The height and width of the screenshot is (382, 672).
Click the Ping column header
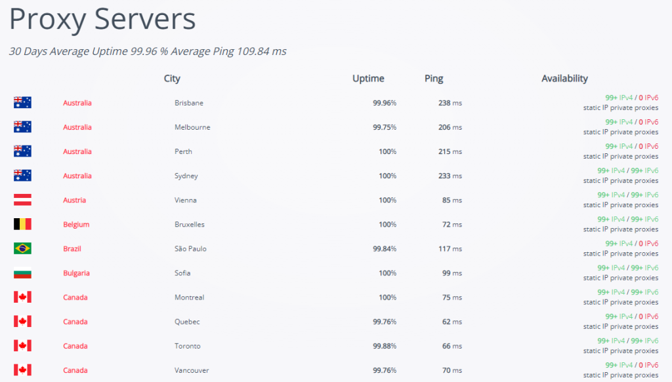click(x=434, y=79)
